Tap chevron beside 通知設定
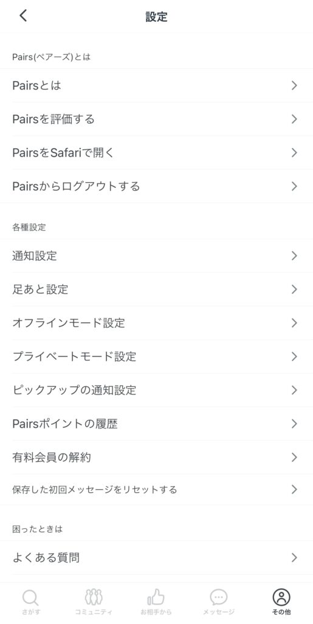The height and width of the screenshot is (624, 313). (x=294, y=255)
